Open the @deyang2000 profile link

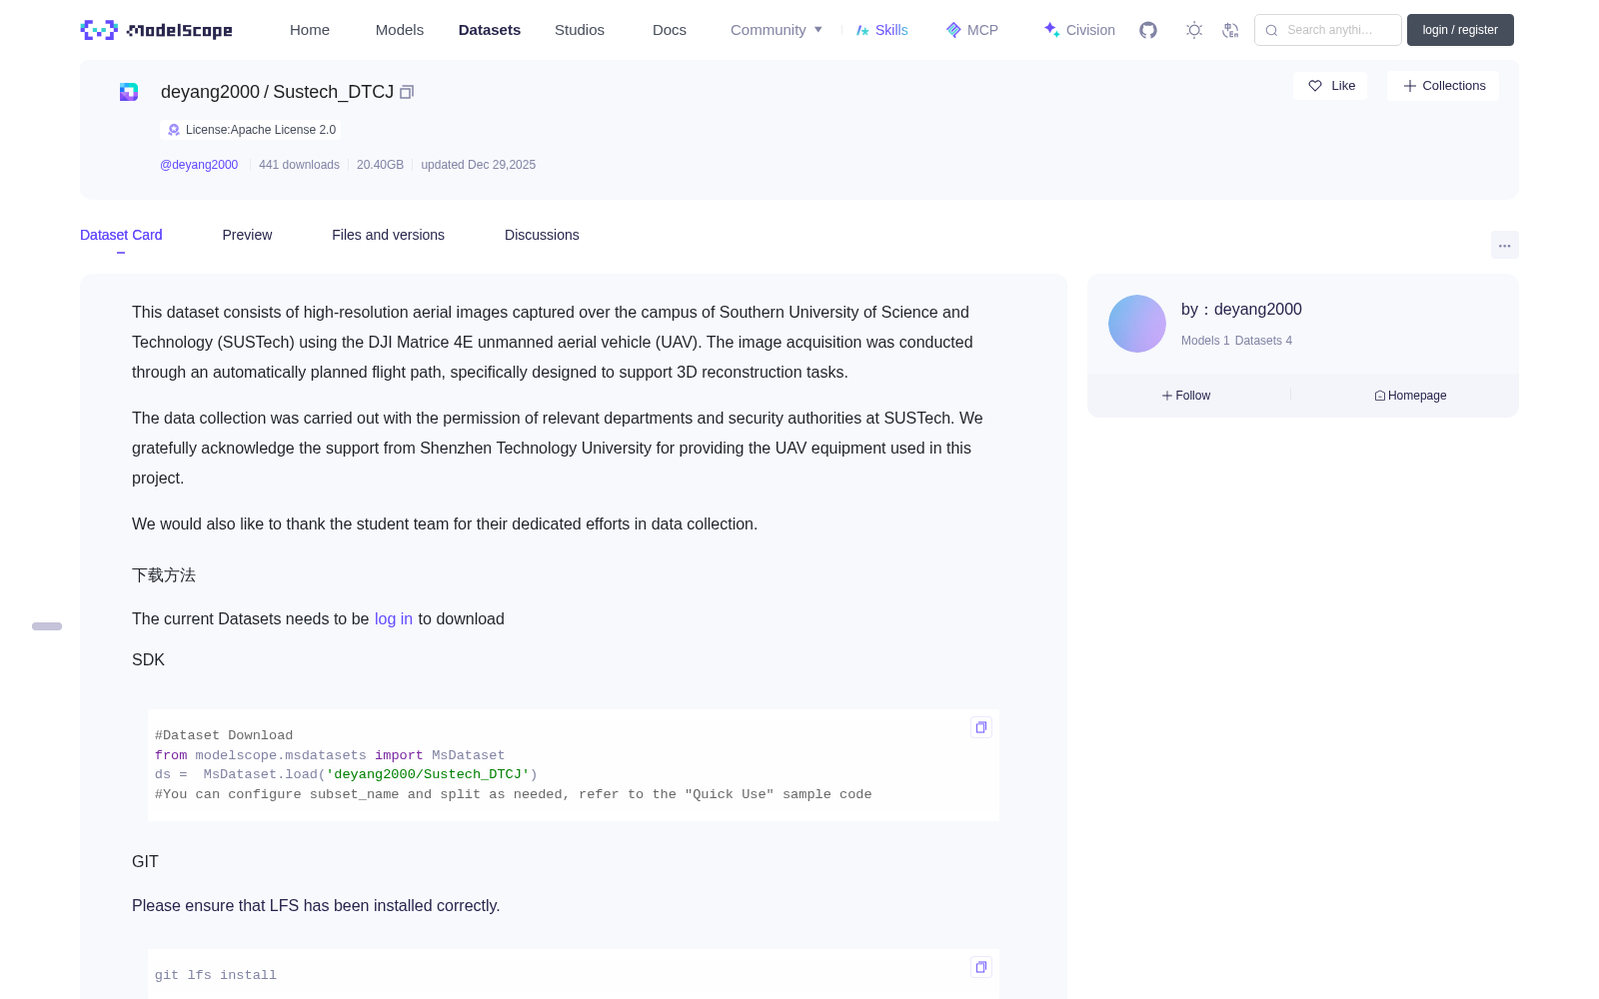click(199, 165)
